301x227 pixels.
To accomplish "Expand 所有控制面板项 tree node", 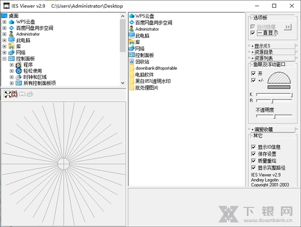I will tap(12, 83).
